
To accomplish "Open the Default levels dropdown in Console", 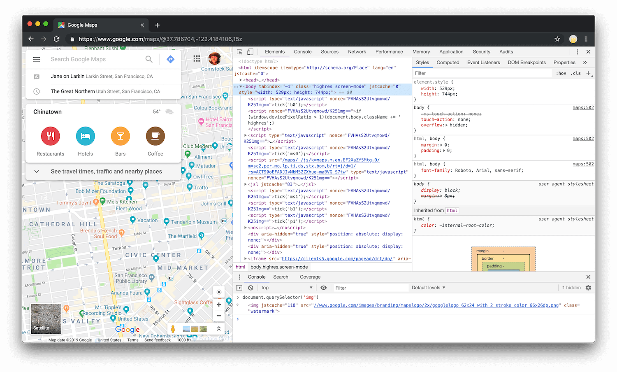I will point(428,288).
